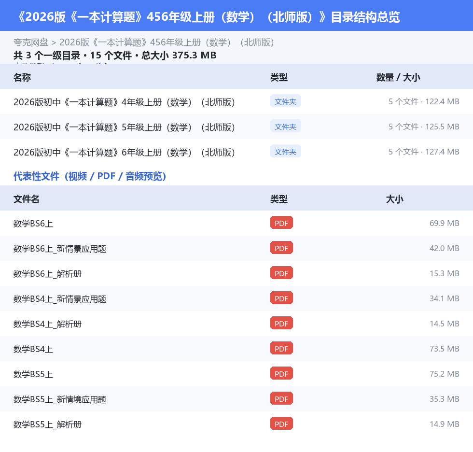Open file 数学BS4上
473x452 pixels.
pos(33,349)
